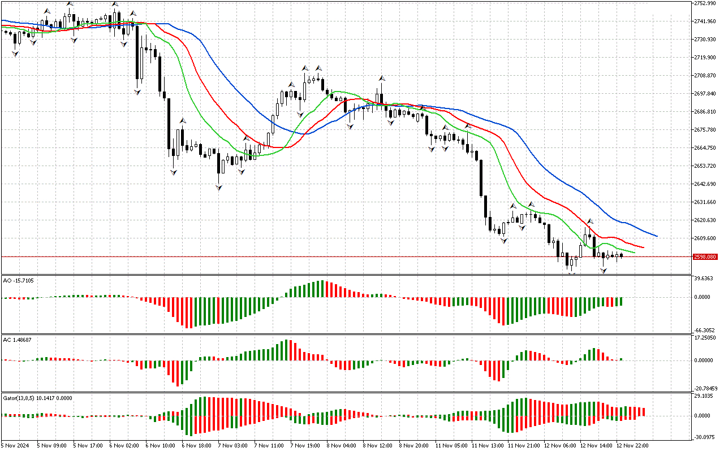Click the 2741.960 price scale label
Image resolution: width=724 pixels, height=452 pixels.
coord(705,21)
